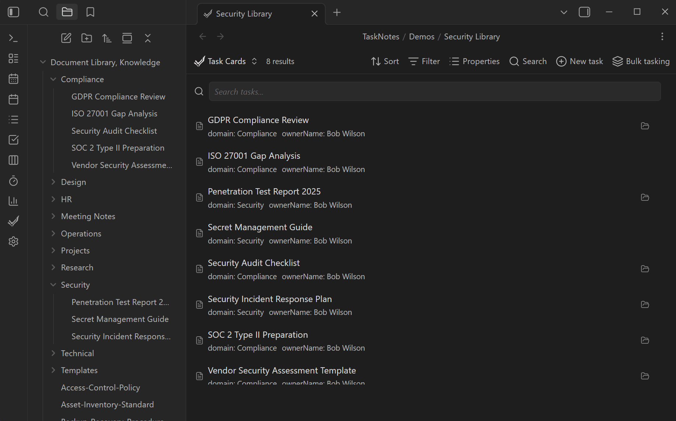Image resolution: width=676 pixels, height=421 pixels.
Task: Create a new folder in the library
Action: [86, 38]
